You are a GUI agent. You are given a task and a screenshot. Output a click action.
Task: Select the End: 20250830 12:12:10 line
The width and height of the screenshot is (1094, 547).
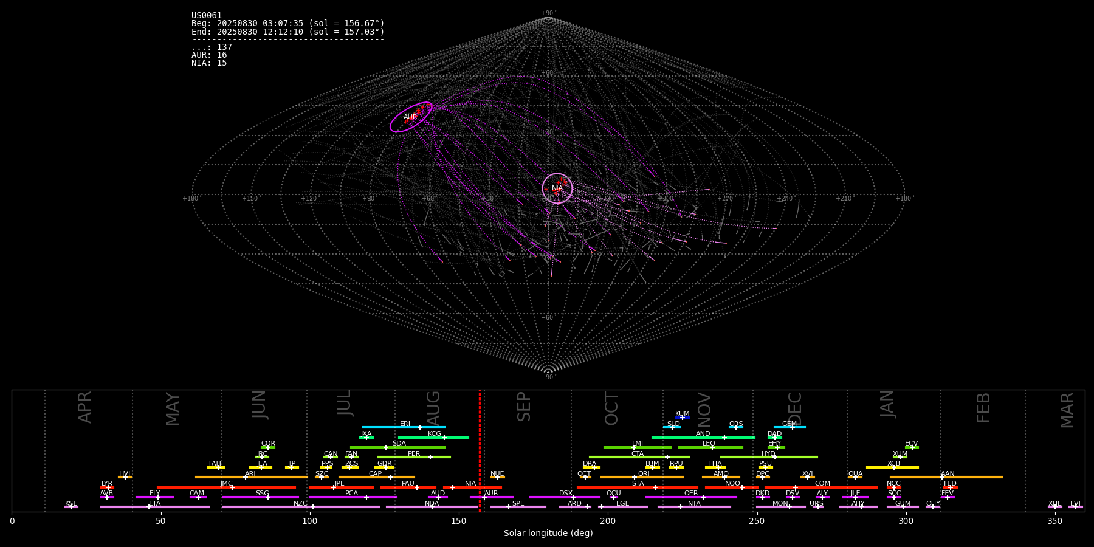(288, 32)
